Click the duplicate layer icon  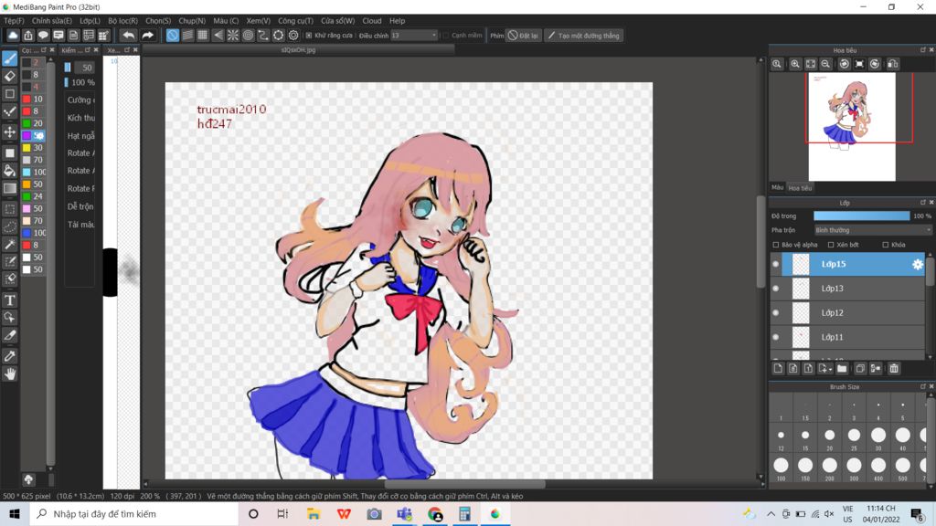860,369
